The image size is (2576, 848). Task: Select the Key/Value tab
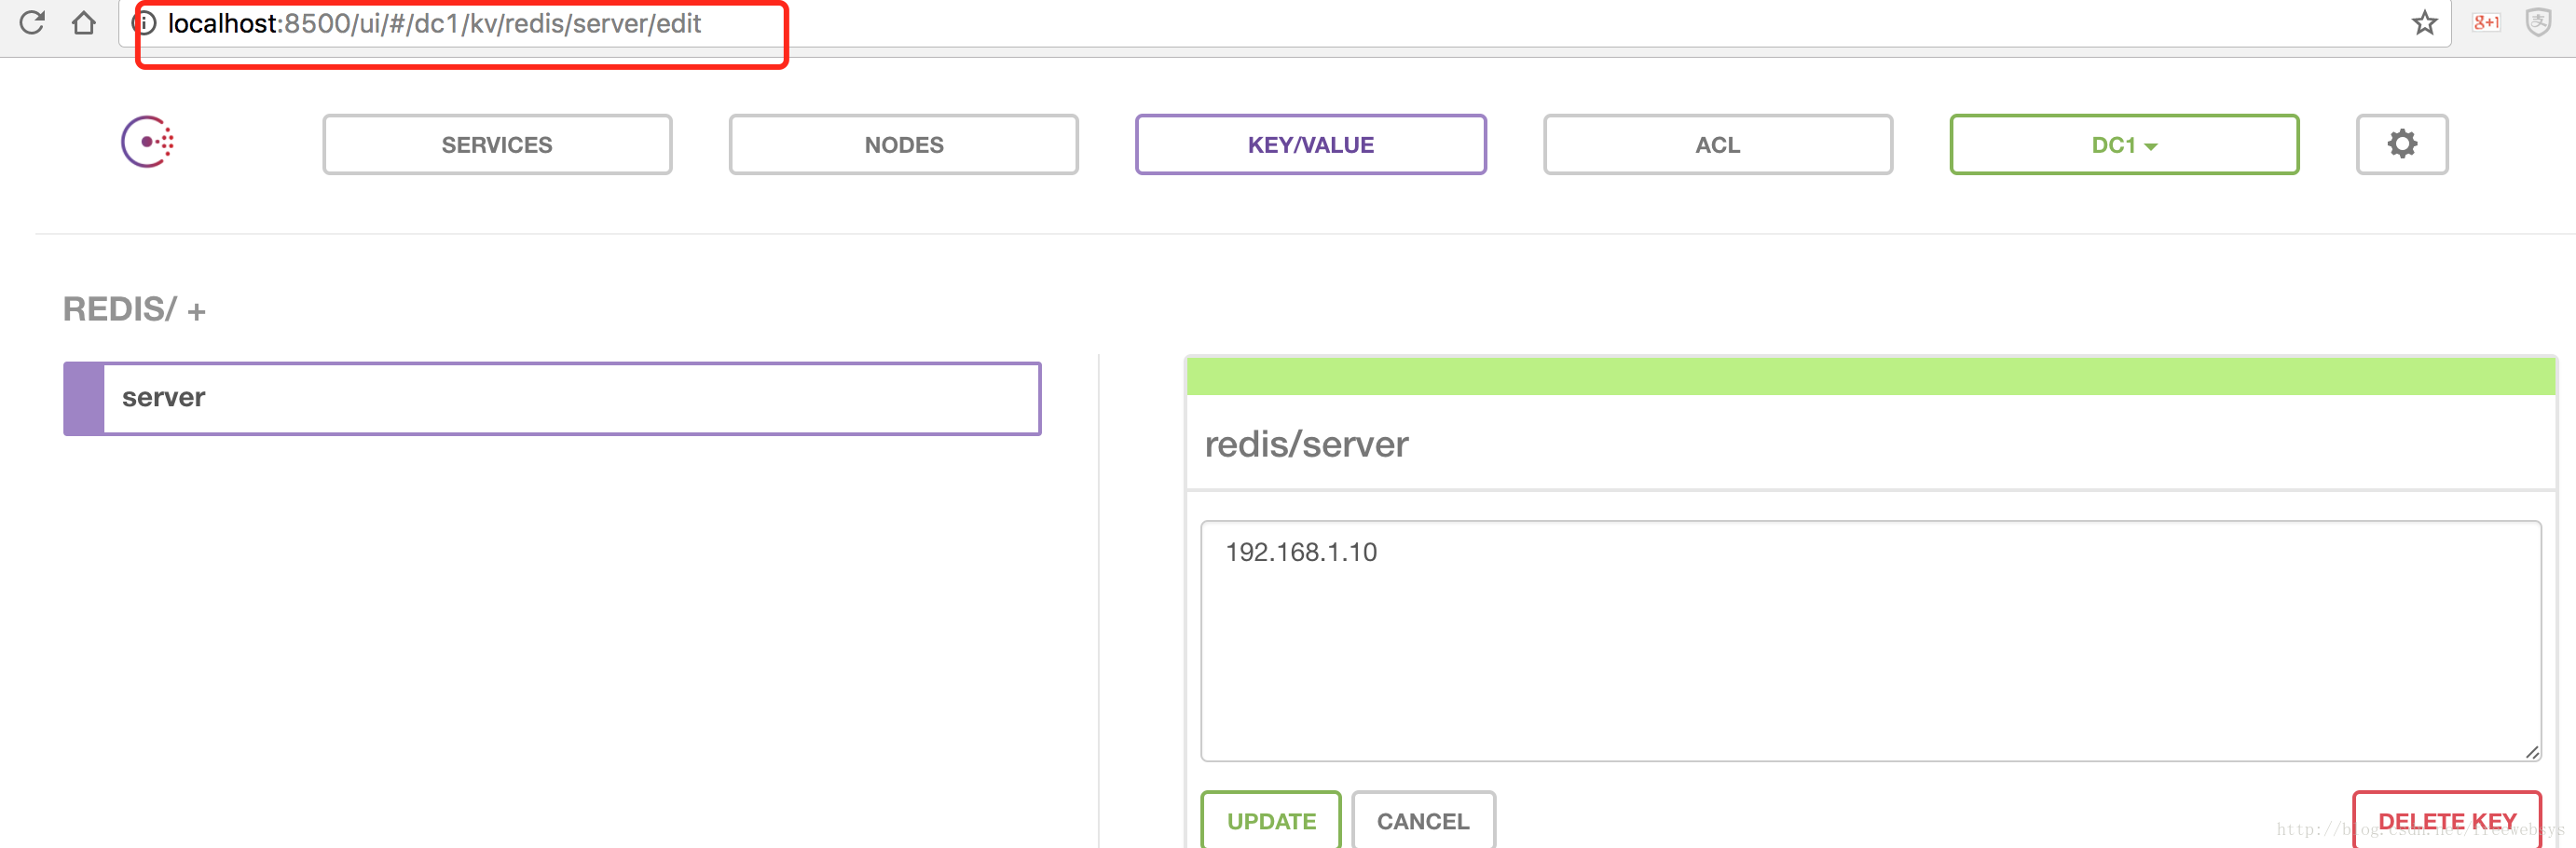click(x=1310, y=145)
